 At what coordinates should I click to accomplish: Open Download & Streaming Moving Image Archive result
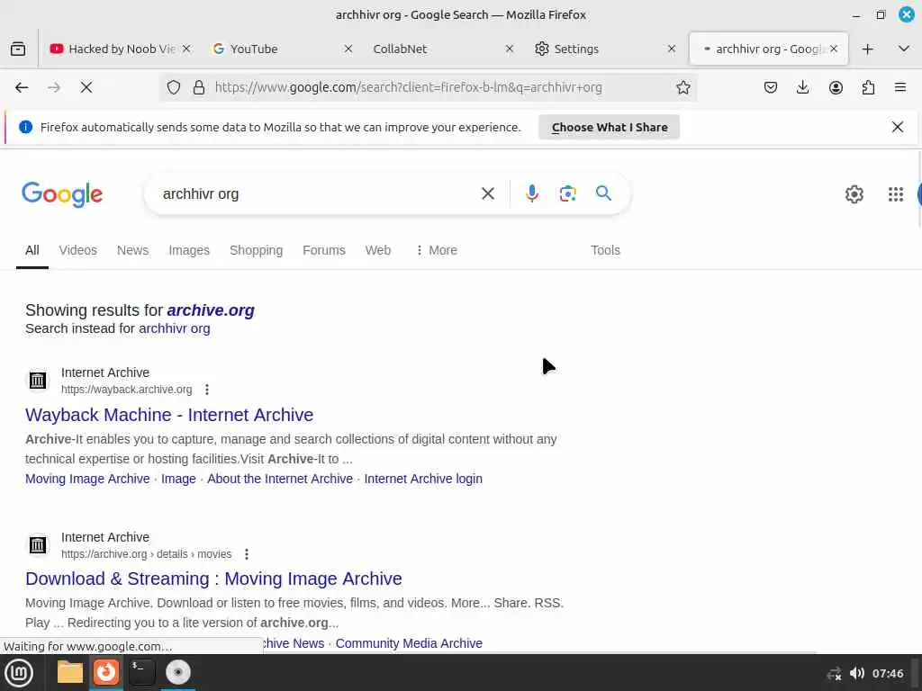(x=213, y=579)
